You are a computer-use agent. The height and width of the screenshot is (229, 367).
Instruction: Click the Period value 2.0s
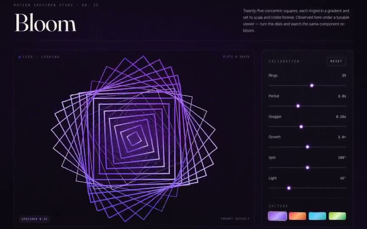tap(342, 96)
